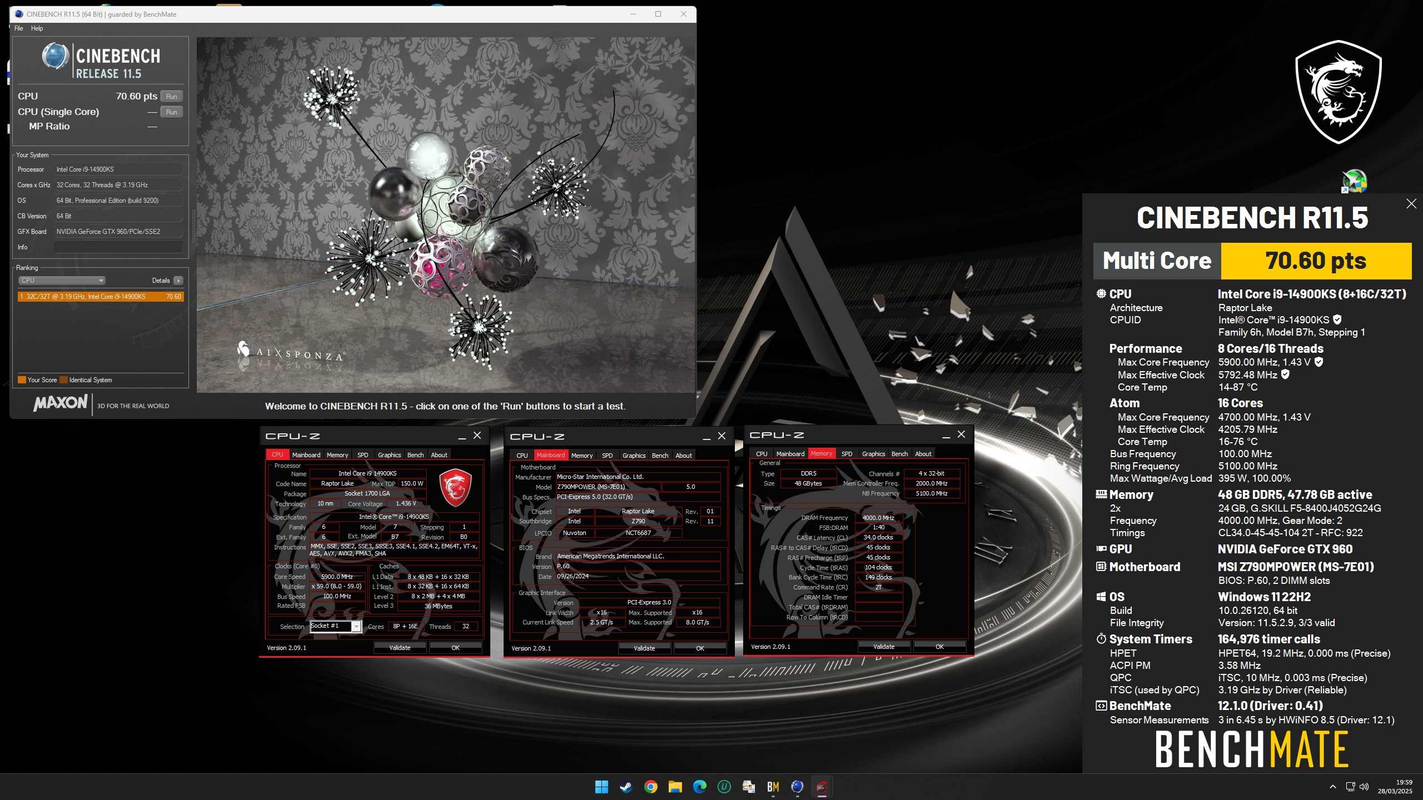The height and width of the screenshot is (800, 1423).
Task: Open the MSI Afterburner desktop shortcut
Action: tap(1354, 182)
